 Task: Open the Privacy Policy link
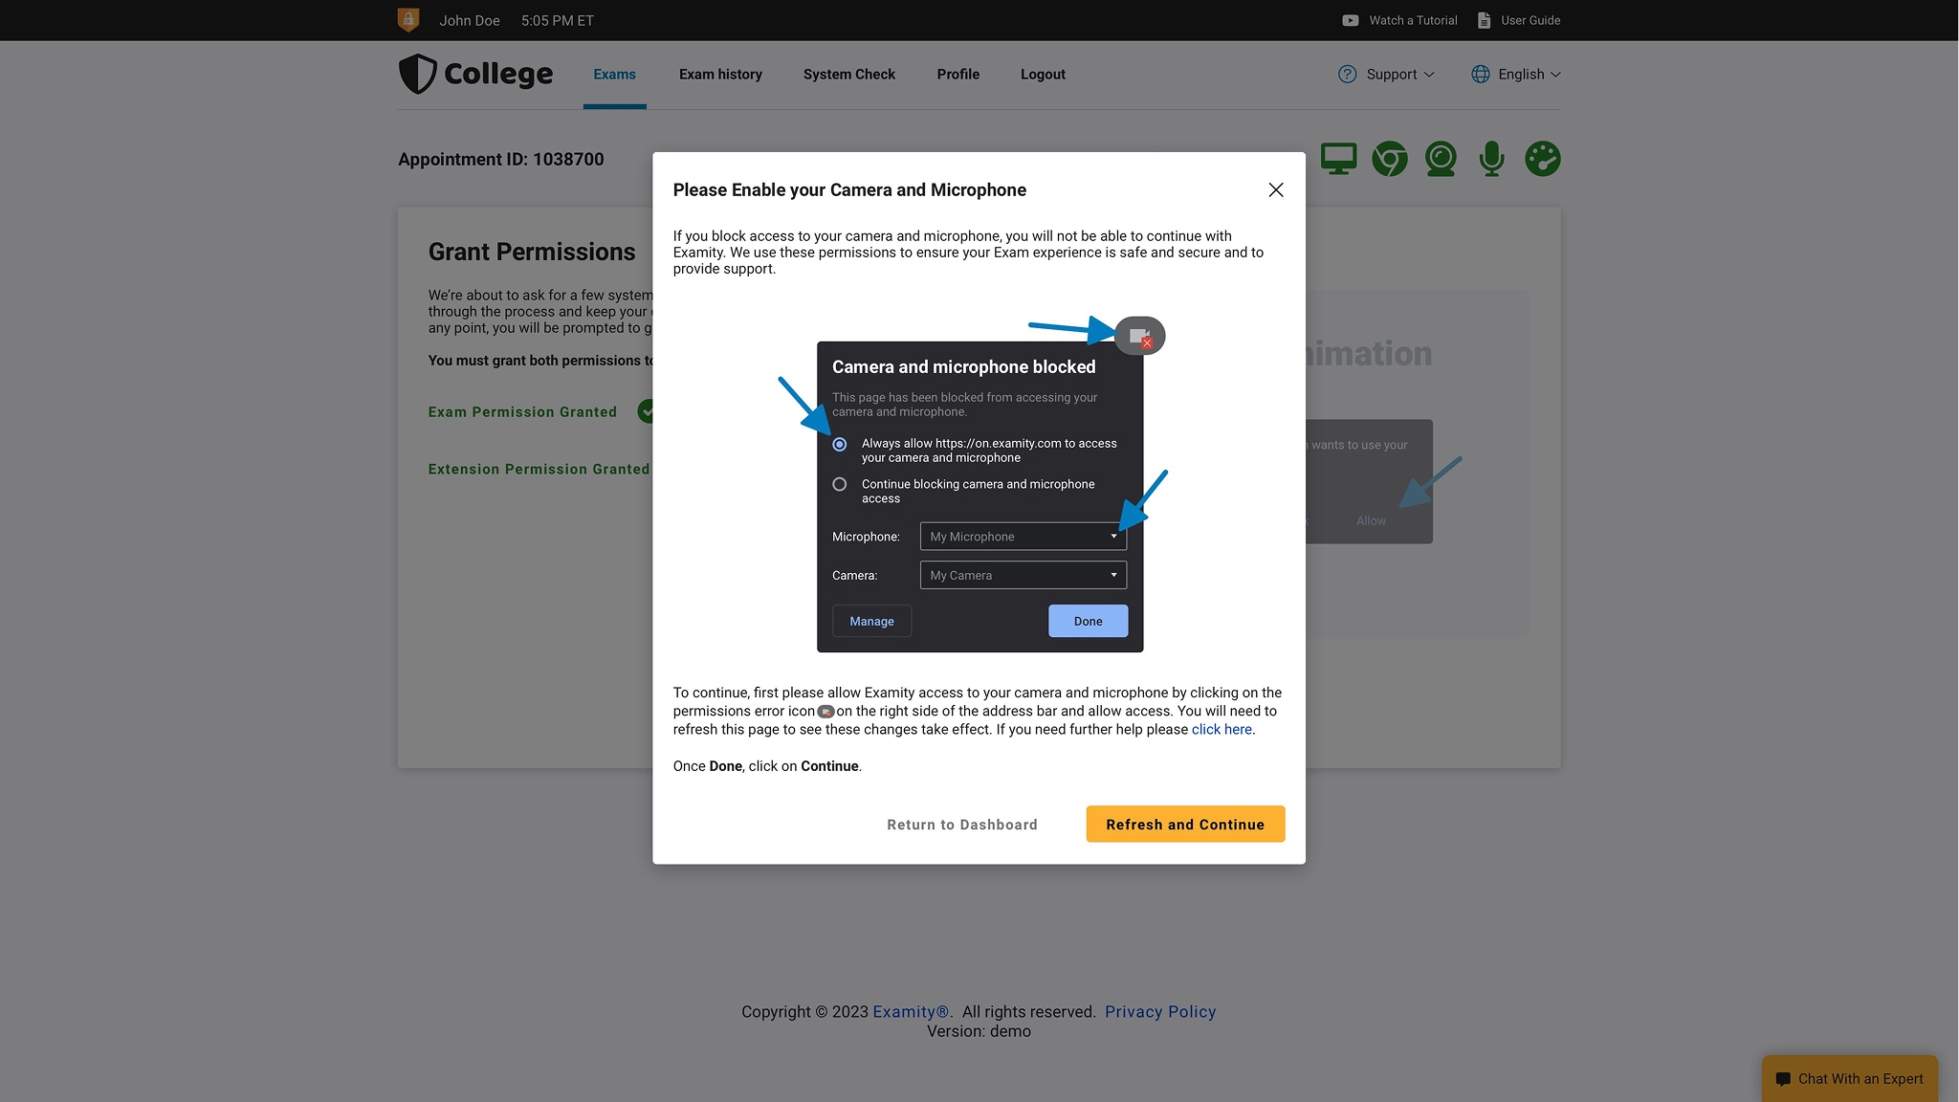[1160, 1012]
